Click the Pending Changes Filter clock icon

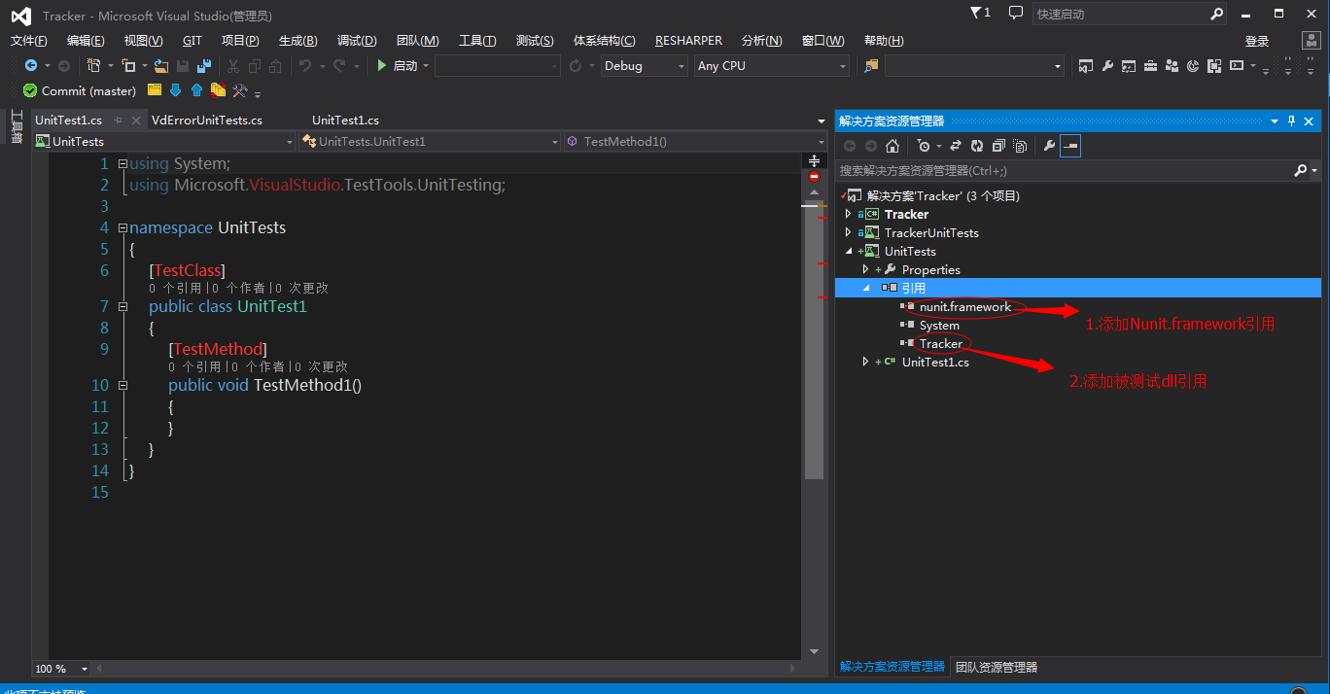[924, 146]
